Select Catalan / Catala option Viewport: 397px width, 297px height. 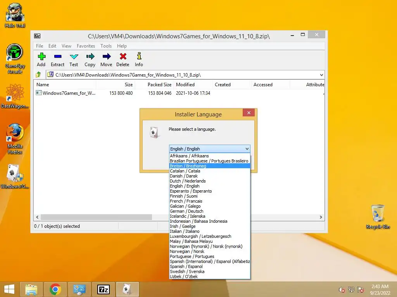[x=210, y=171]
